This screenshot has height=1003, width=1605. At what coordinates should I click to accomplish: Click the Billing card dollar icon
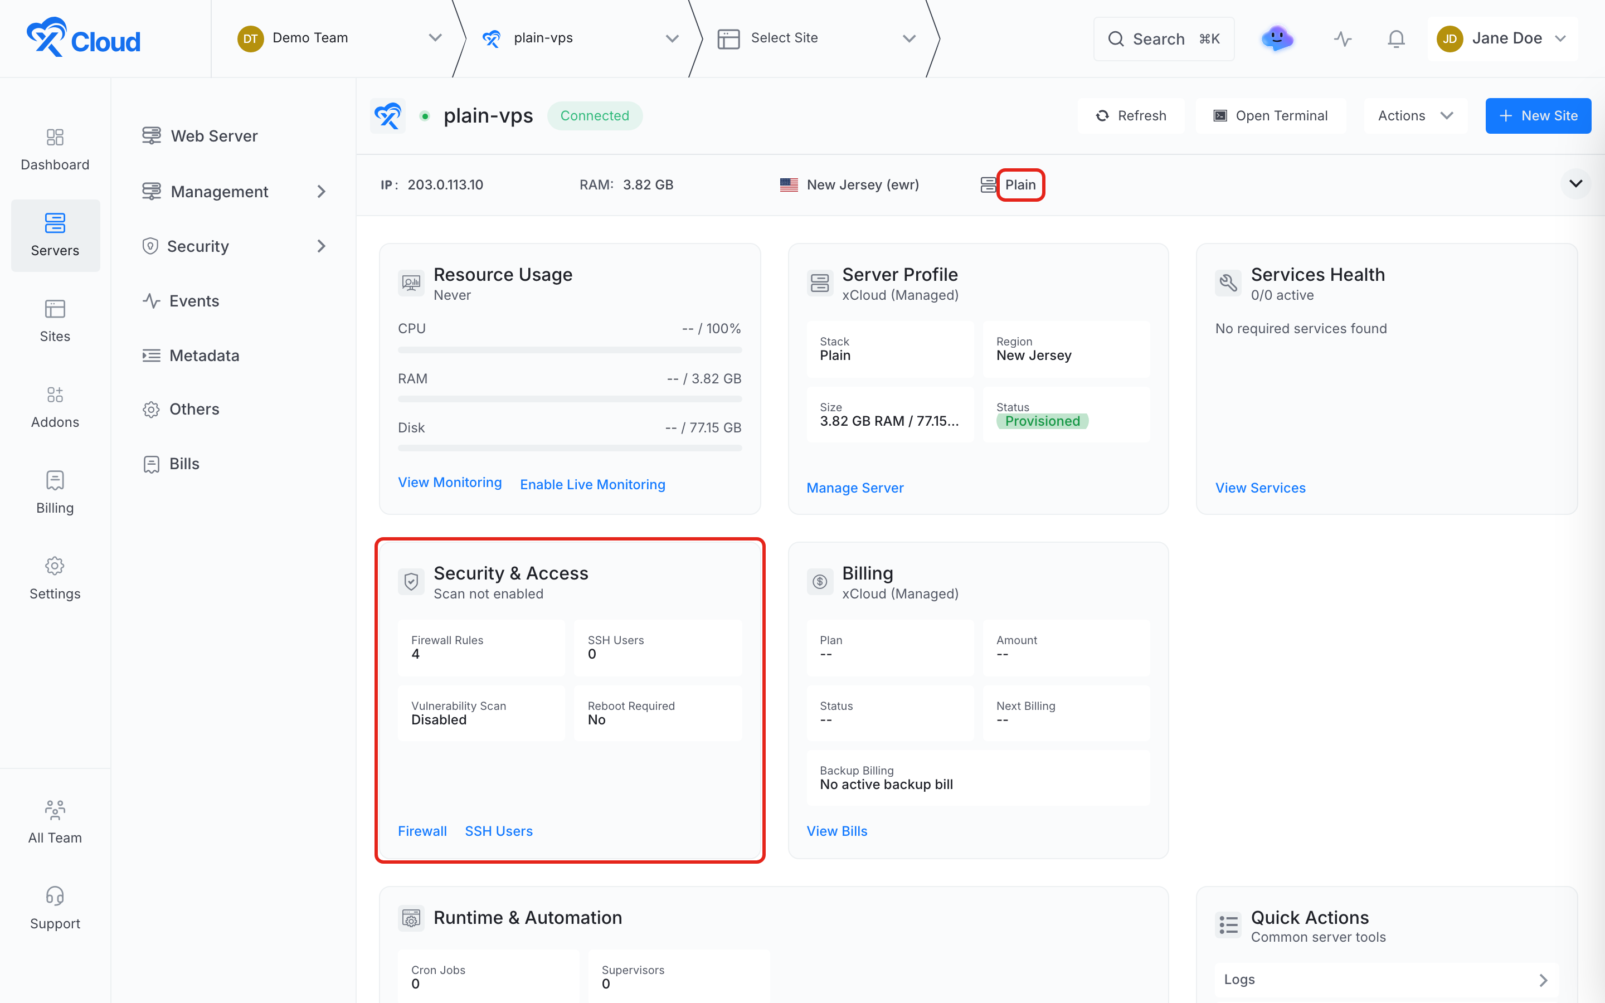[x=820, y=582]
